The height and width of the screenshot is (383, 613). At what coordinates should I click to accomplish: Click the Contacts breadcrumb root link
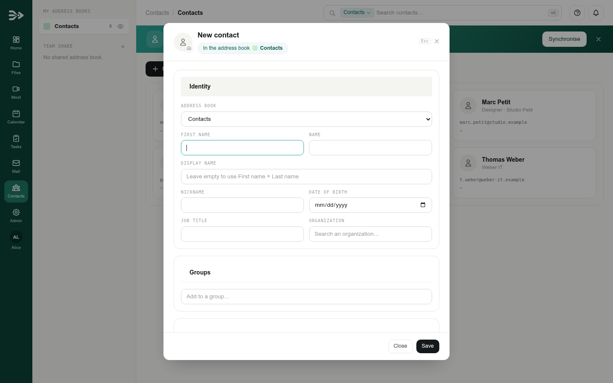coord(157,13)
